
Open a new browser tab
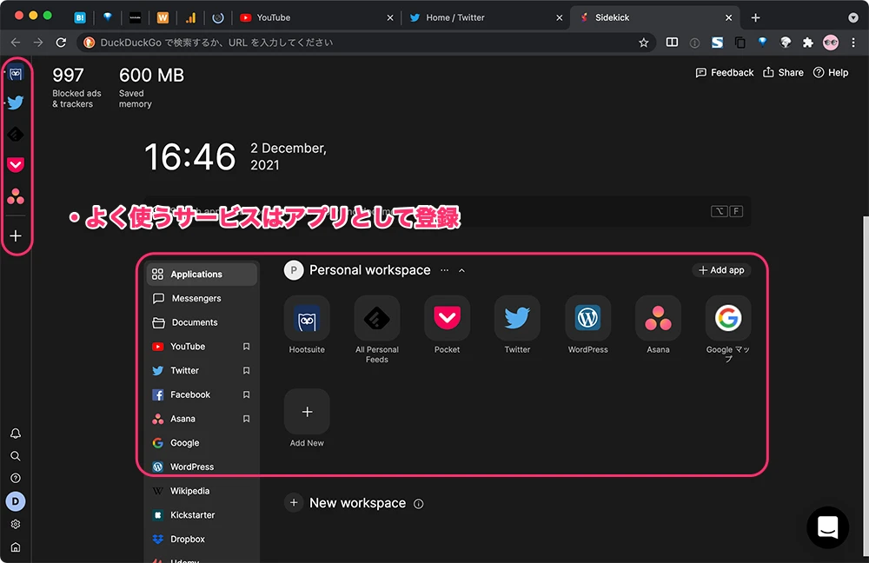[x=755, y=17]
